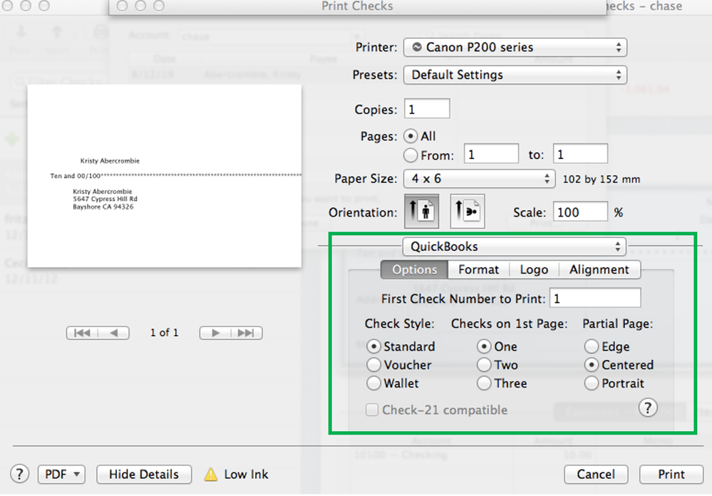Set partial page to Edge

point(592,346)
